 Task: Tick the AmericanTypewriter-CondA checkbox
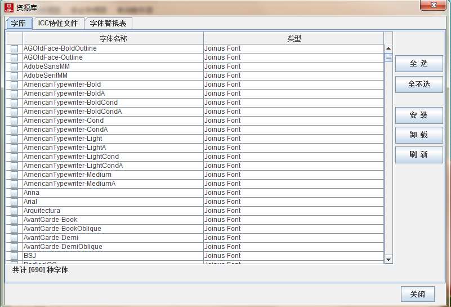click(15, 130)
